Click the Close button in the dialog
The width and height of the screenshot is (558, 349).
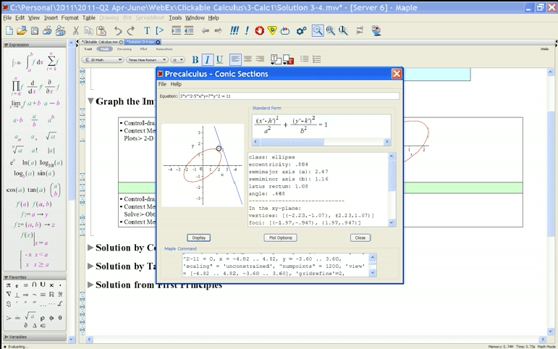(x=360, y=238)
